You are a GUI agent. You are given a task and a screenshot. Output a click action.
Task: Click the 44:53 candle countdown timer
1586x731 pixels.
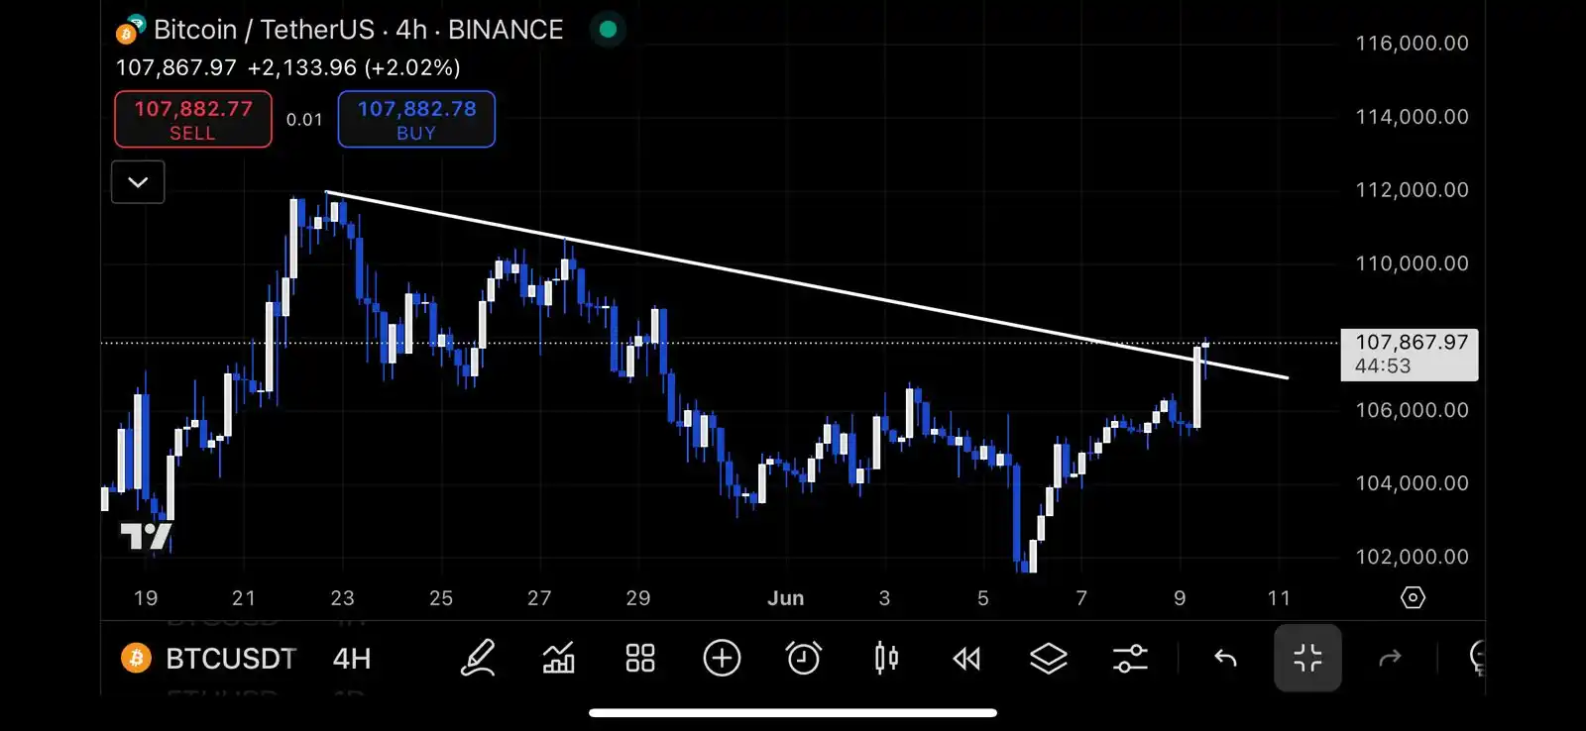click(1382, 366)
